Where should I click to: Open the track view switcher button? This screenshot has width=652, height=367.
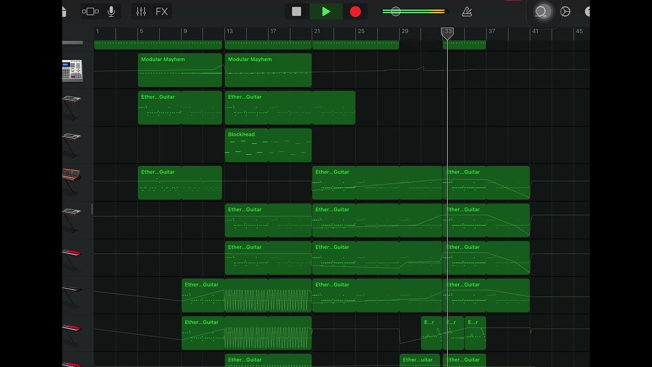click(90, 11)
